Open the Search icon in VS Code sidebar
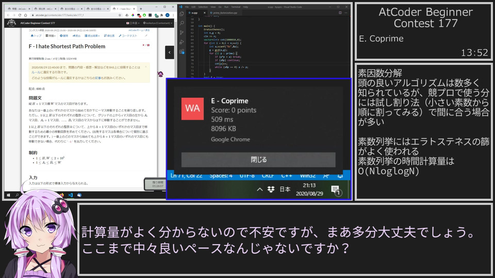This screenshot has height=278, width=495. (x=182, y=23)
